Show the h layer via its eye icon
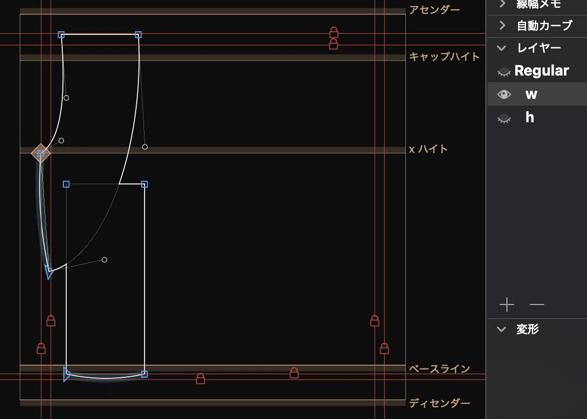 click(504, 118)
